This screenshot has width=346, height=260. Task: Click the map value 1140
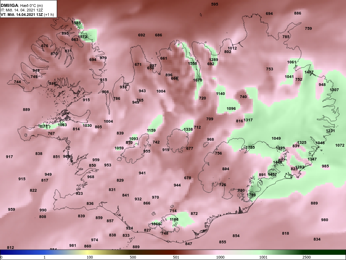pyautogui.click(x=220, y=94)
